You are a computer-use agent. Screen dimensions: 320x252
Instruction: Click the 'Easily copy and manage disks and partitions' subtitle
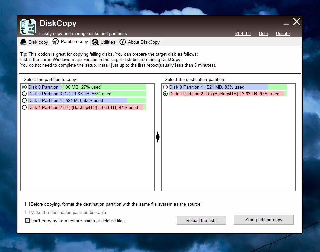83,33
